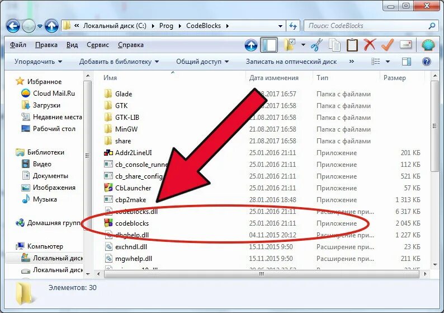Open the dropdown arrow next to the folder options icon

pyautogui.click(x=303, y=45)
